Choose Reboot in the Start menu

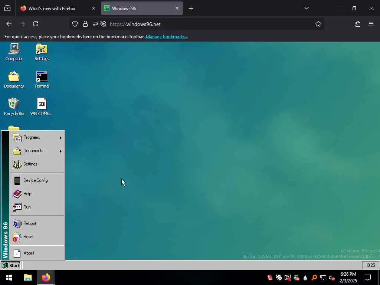click(37, 223)
